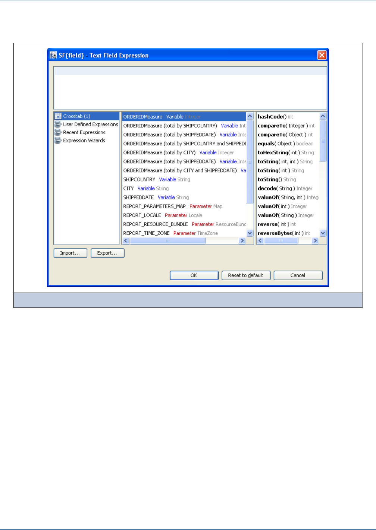Select ORDERIDMeasure (total by SHIPCOUNTRY and SHIPPEDDATE) row
Image resolution: width=376 pixels, height=530 pixels.
(184, 143)
